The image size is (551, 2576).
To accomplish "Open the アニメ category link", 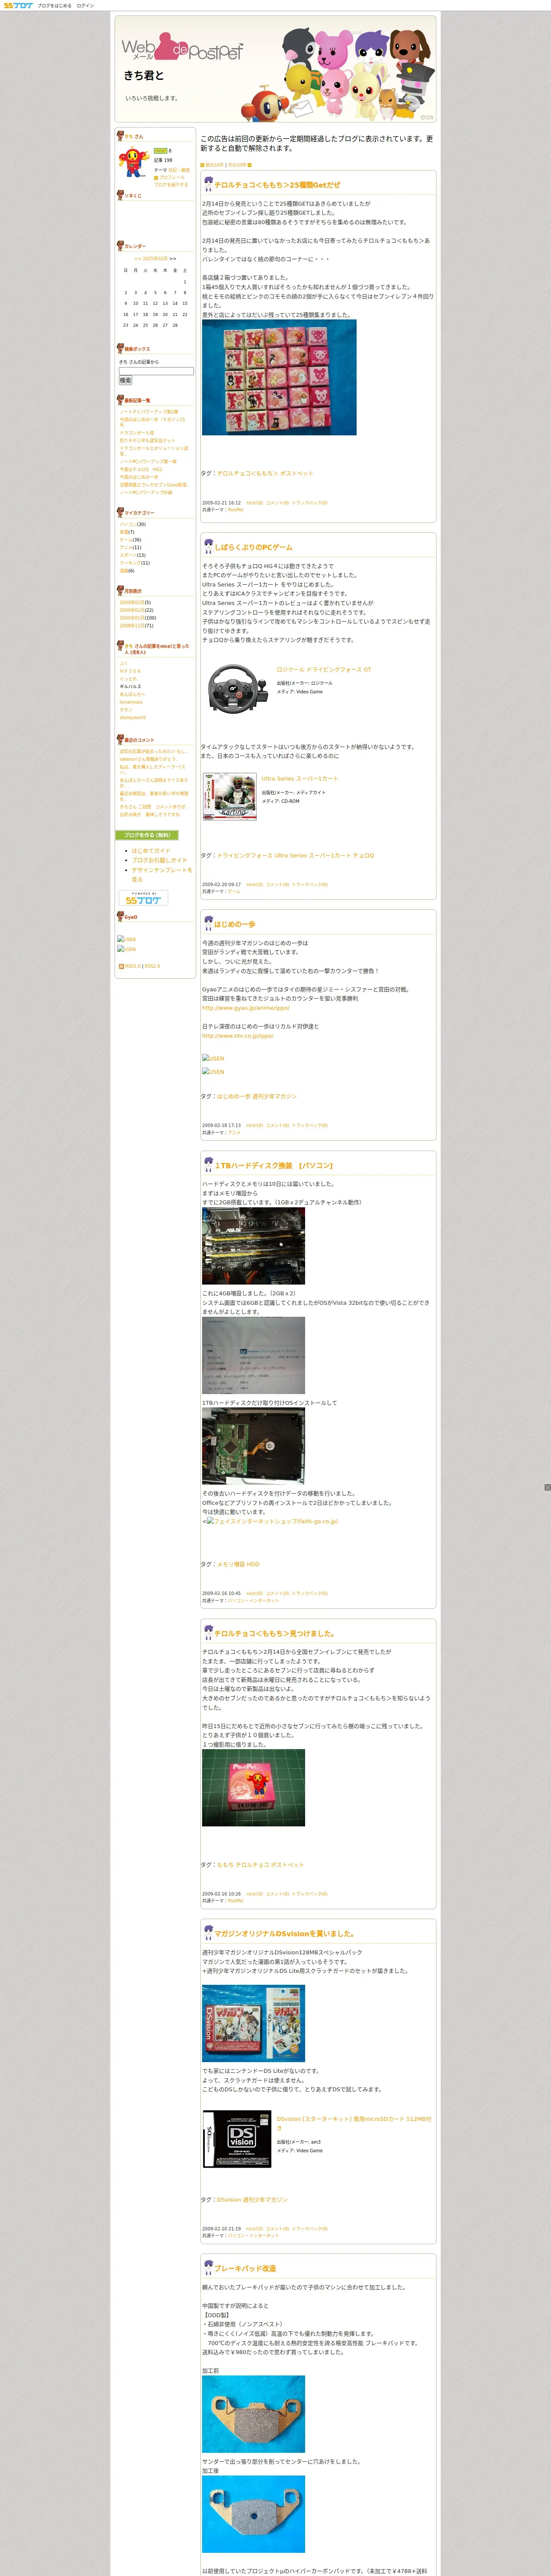I will pos(126,548).
